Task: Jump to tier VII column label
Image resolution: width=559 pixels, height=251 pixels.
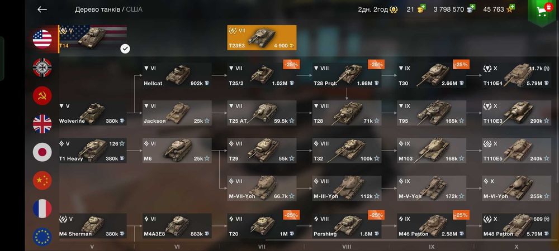Action: pyautogui.click(x=262, y=247)
